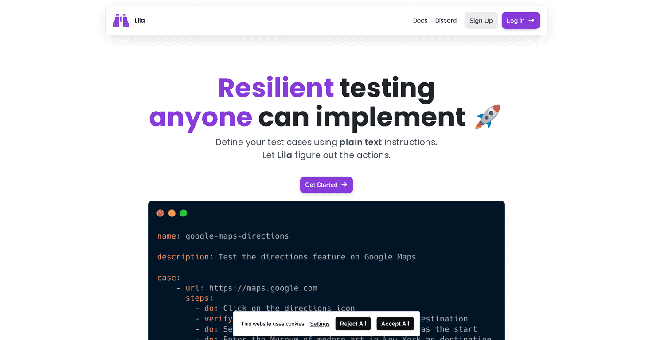The width and height of the screenshot is (653, 340).
Task: Click the arrow icon inside Get Started button
Action: click(344, 185)
